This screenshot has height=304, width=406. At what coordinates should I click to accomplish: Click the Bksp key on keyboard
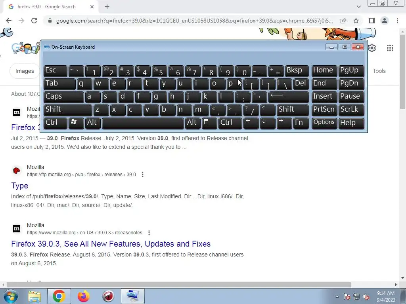[x=297, y=71]
